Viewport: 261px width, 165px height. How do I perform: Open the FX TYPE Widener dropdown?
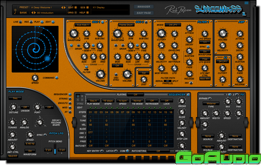[x=211, y=103]
